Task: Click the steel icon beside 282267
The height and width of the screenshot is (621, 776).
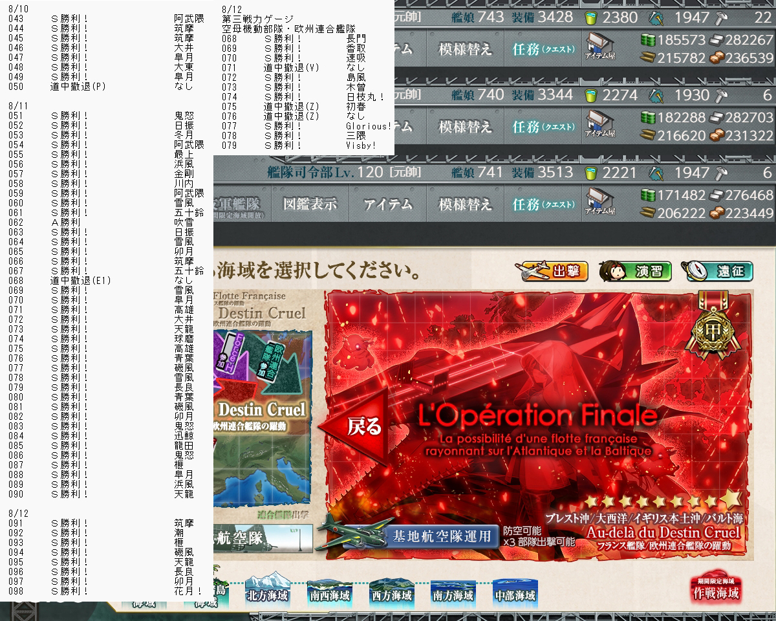Action: 716,40
